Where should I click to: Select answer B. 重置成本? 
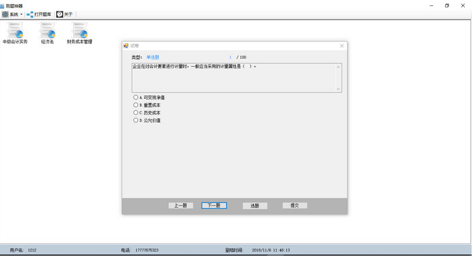[147, 105]
